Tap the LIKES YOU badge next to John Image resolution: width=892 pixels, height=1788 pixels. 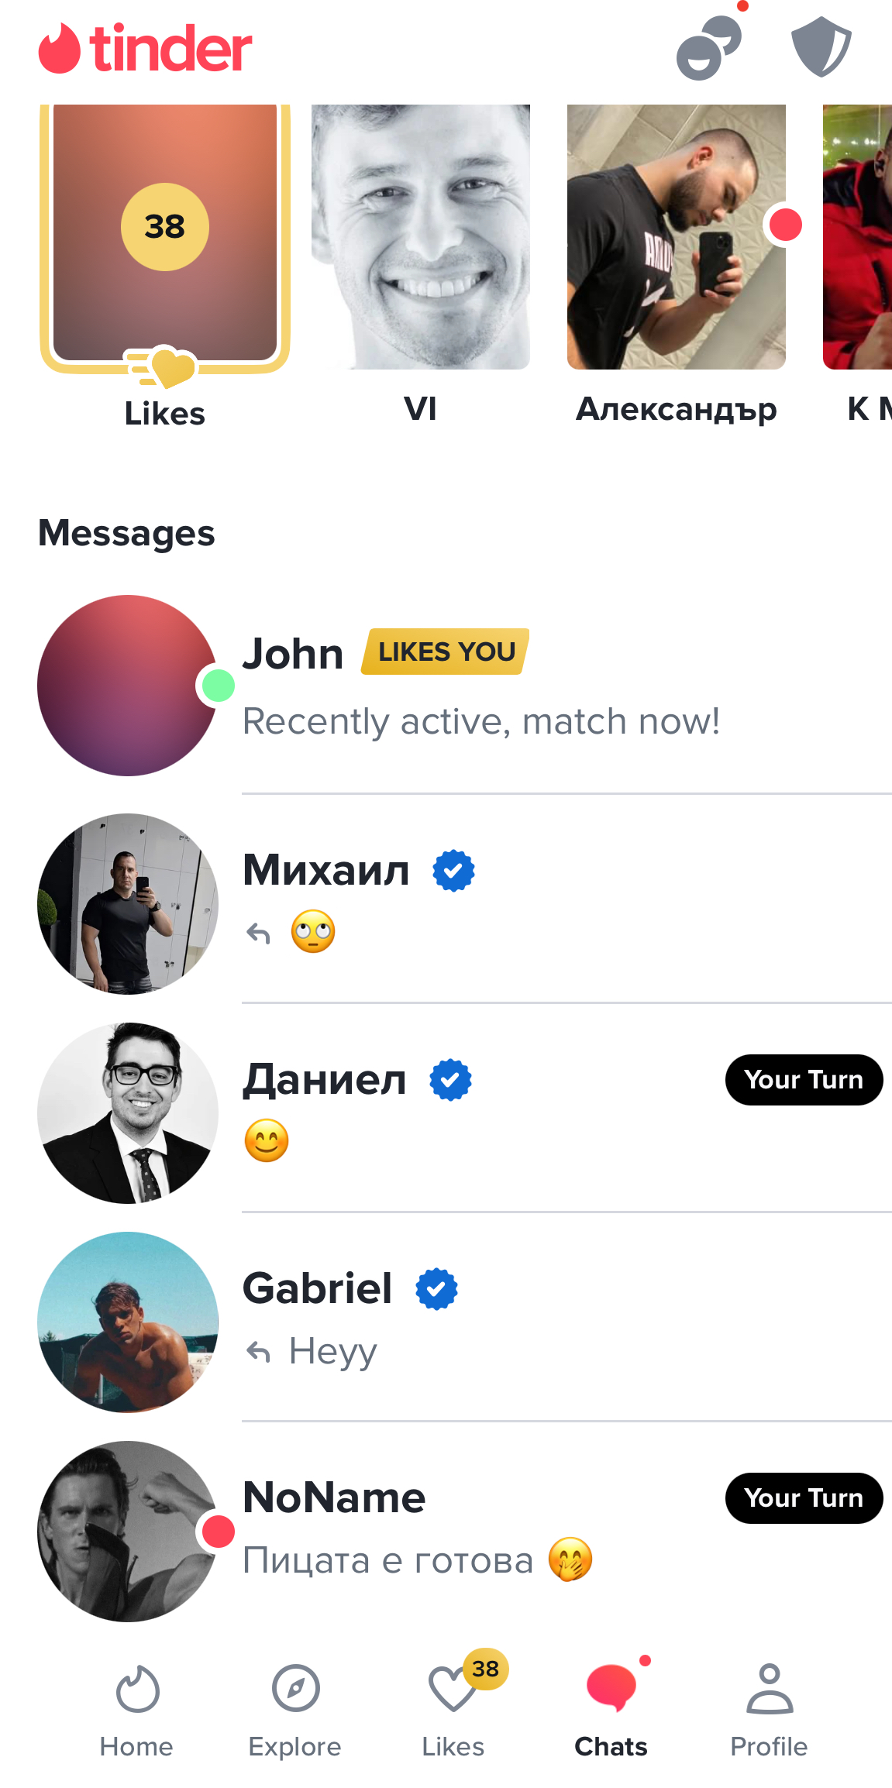(446, 652)
